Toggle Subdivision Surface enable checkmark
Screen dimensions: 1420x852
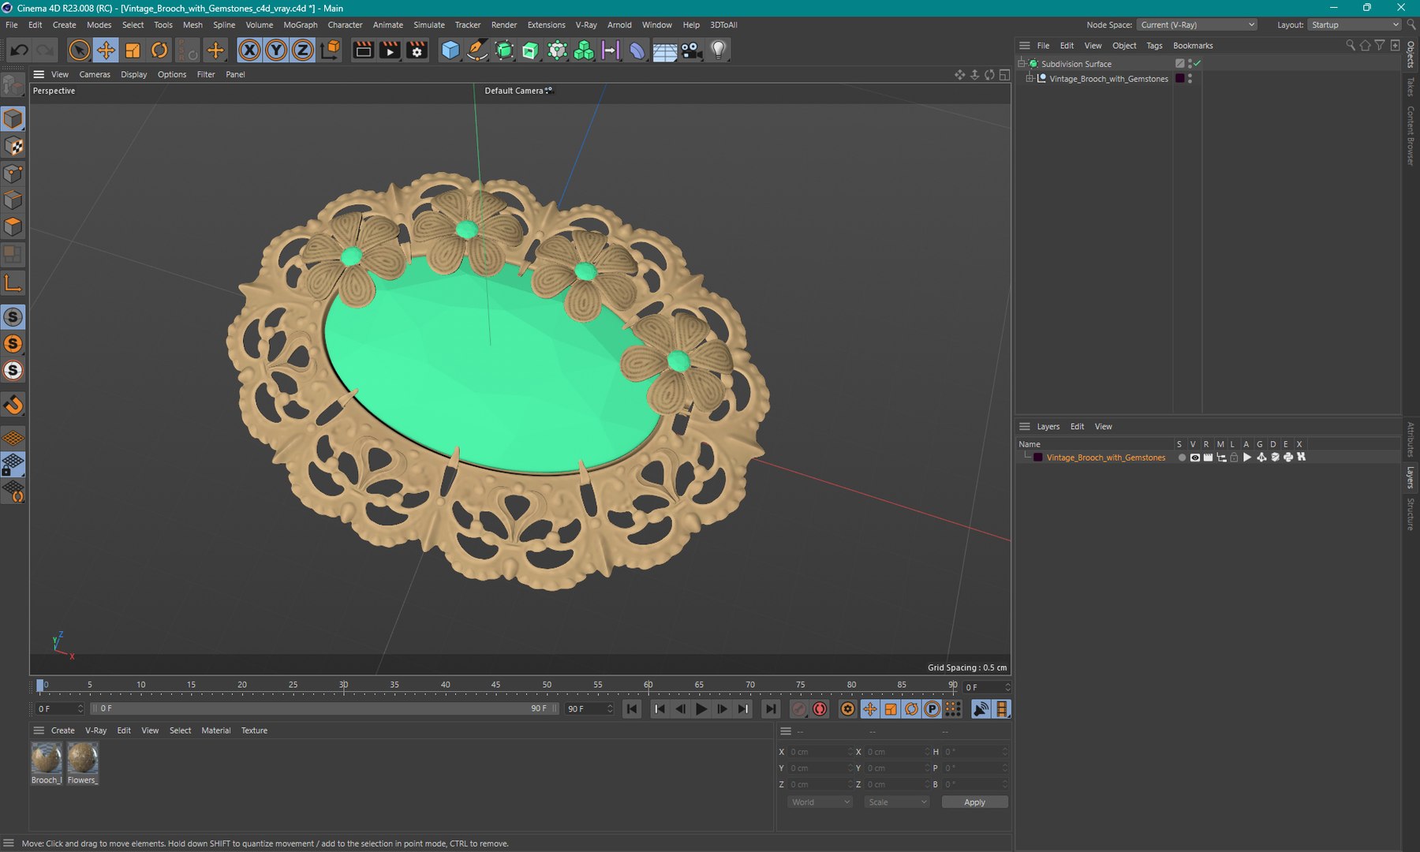click(1197, 63)
